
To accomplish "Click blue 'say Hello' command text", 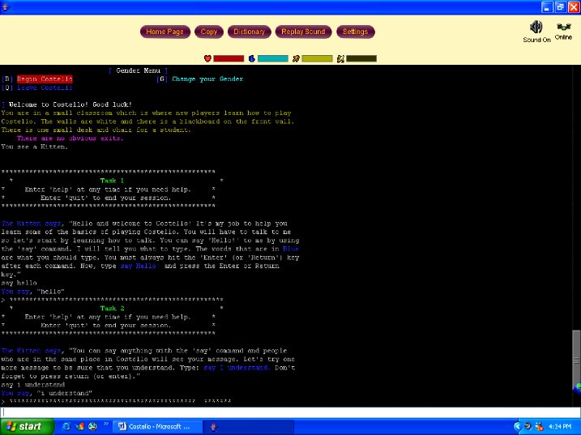I will [139, 266].
